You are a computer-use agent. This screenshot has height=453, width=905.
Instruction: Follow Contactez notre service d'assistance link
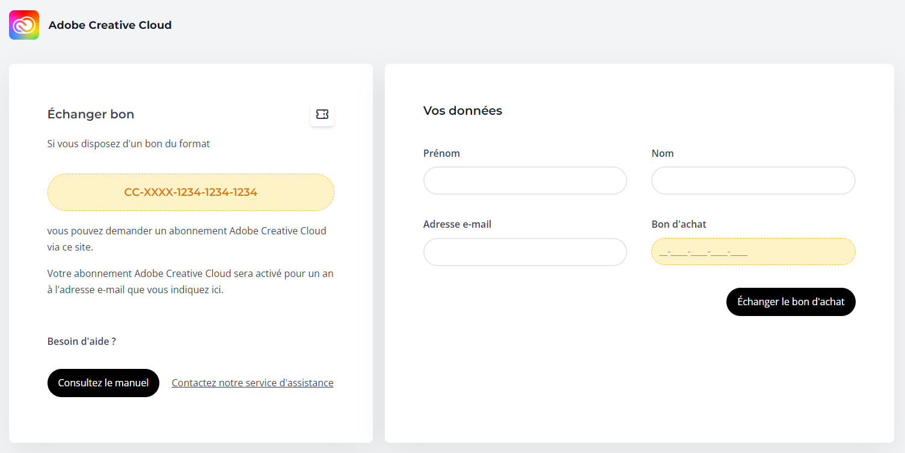pyautogui.click(x=253, y=383)
